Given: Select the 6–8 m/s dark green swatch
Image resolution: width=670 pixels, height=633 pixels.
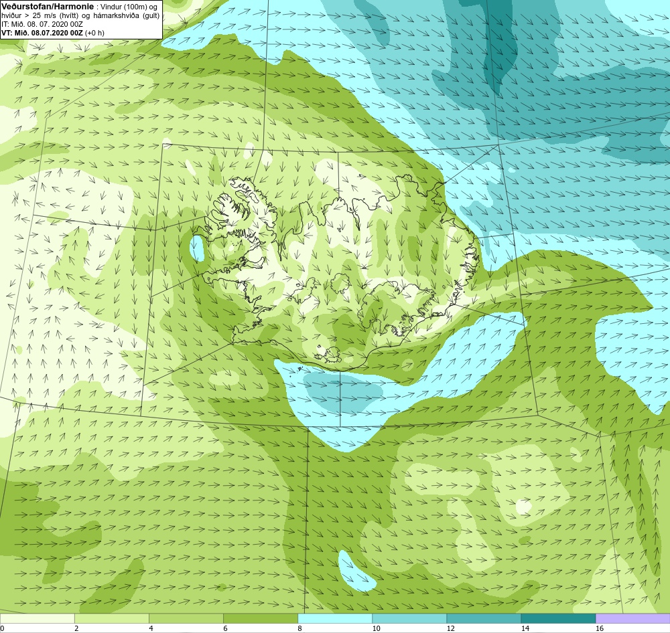Looking at the screenshot, I should [261, 618].
